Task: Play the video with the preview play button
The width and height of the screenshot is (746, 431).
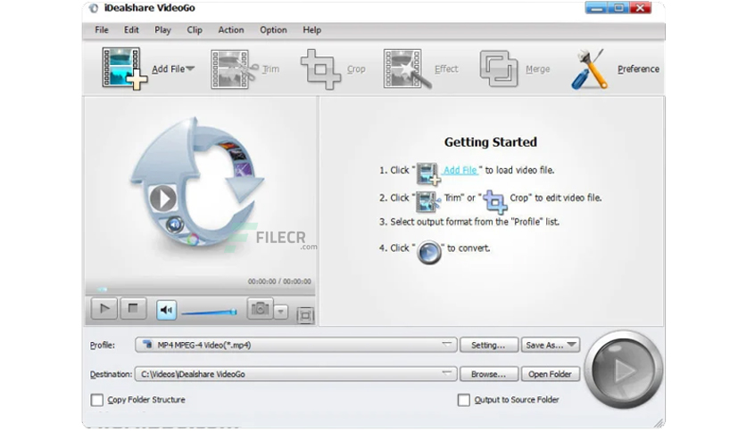Action: point(104,309)
